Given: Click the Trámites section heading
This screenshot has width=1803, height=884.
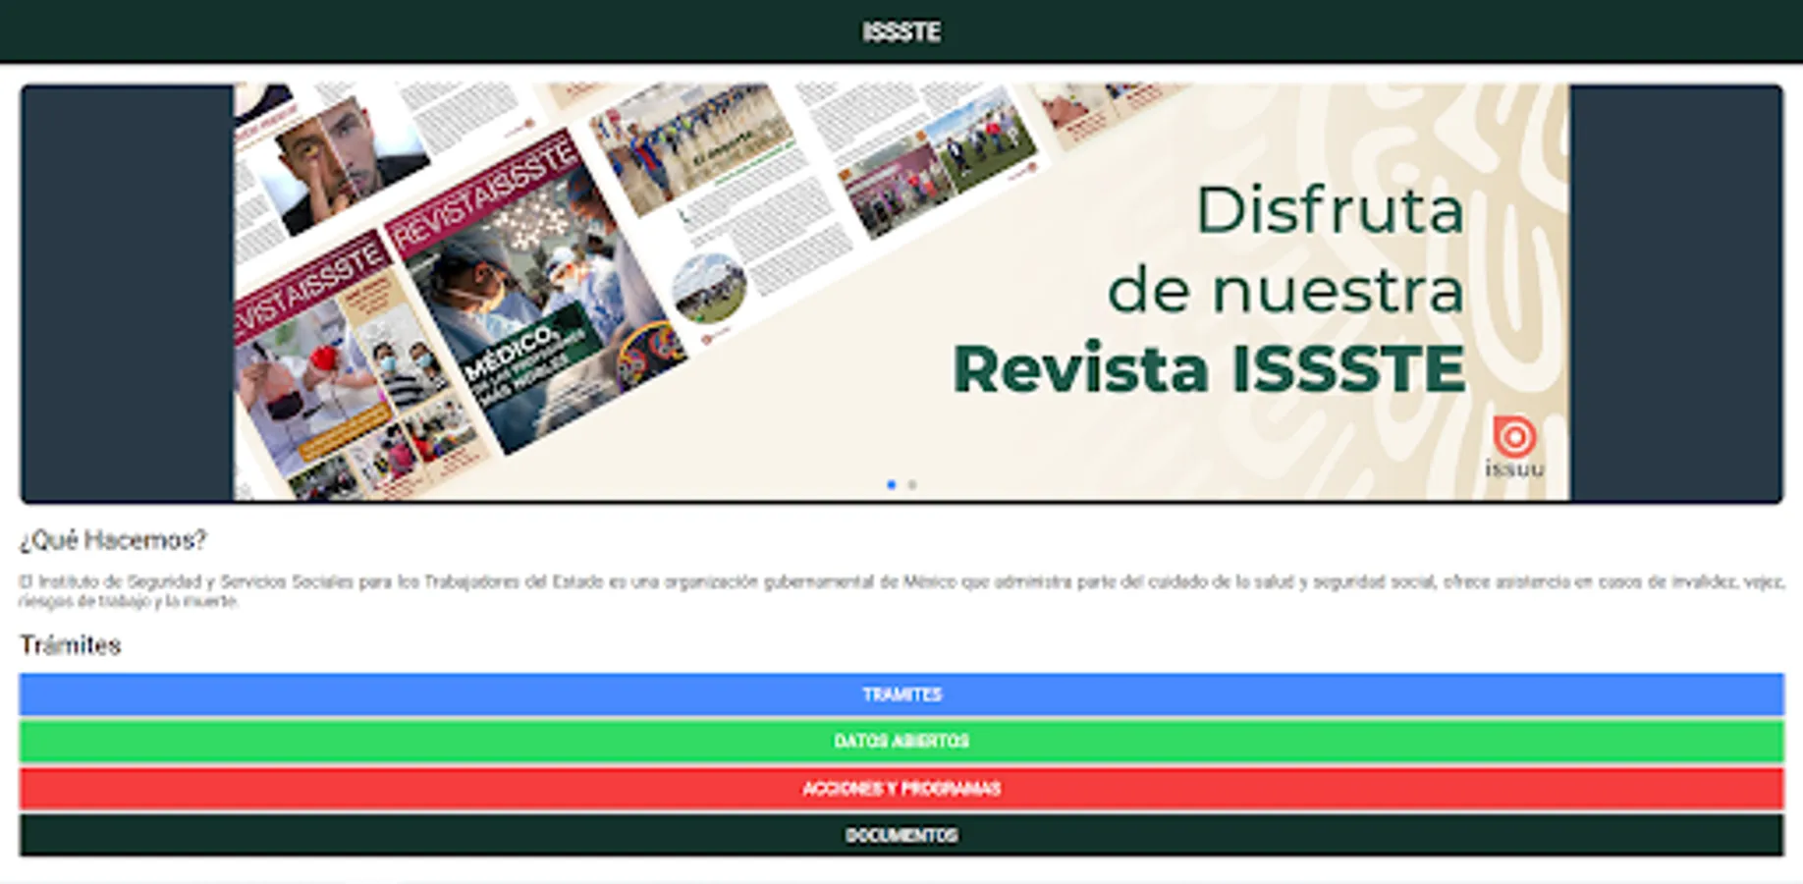Looking at the screenshot, I should pyautogui.click(x=70, y=644).
